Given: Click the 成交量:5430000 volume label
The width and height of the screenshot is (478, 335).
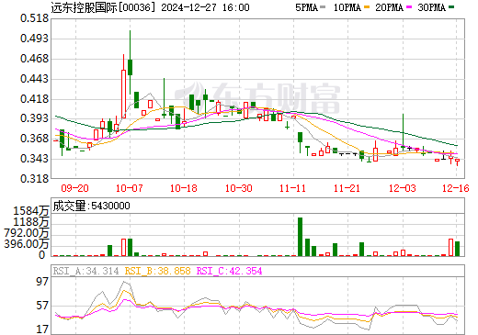Looking at the screenshot, I should click(x=91, y=206).
